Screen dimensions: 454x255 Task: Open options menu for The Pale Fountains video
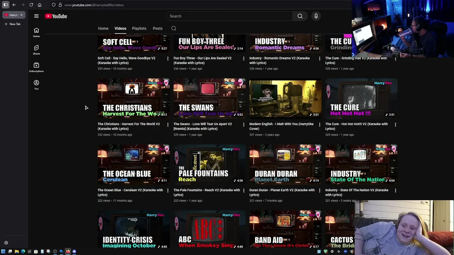click(x=244, y=191)
